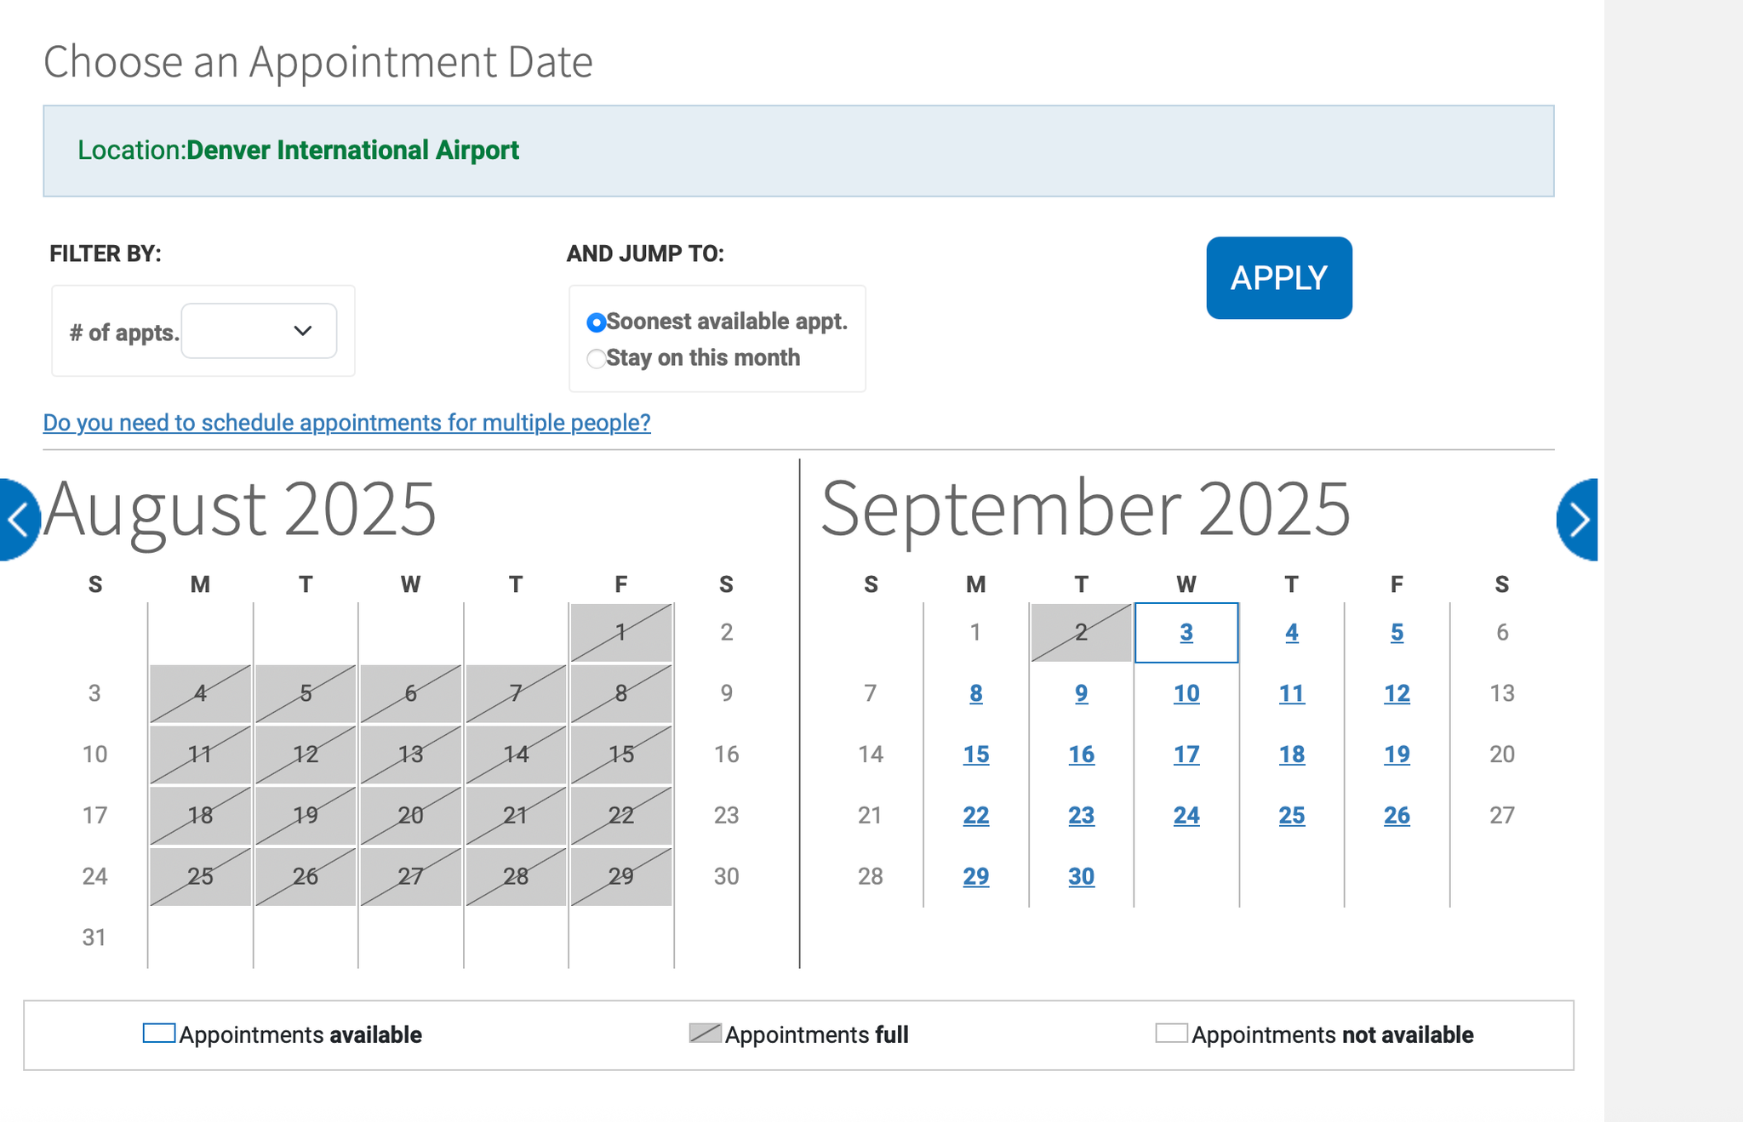This screenshot has height=1122, width=1743.
Task: Select September 4 appointment date
Action: [x=1291, y=633]
